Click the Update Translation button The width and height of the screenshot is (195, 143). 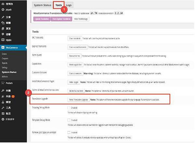click(42, 19)
